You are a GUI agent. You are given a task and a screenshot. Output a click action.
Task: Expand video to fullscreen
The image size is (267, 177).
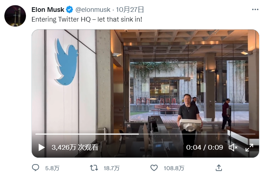249,147
